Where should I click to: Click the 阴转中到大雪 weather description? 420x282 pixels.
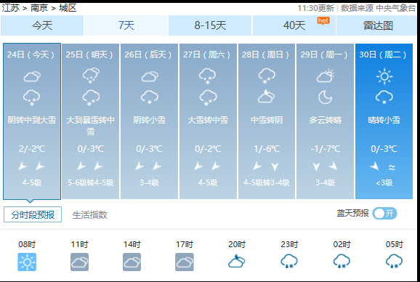tap(31, 120)
